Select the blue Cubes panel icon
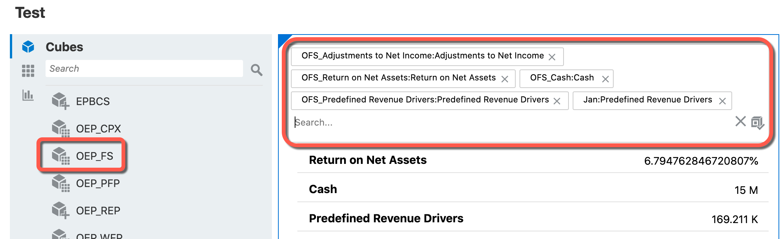This screenshot has width=780, height=239. [x=27, y=46]
